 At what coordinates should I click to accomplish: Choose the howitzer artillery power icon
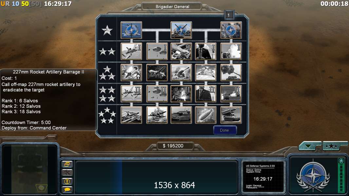(x=181, y=73)
